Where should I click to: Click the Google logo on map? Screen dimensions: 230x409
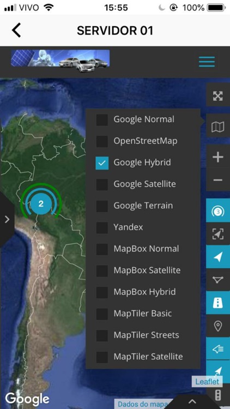(27, 399)
